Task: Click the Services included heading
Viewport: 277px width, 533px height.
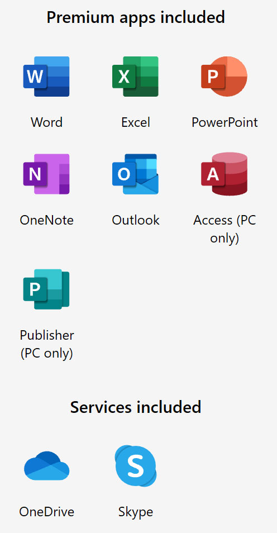Action: pyautogui.click(x=136, y=407)
